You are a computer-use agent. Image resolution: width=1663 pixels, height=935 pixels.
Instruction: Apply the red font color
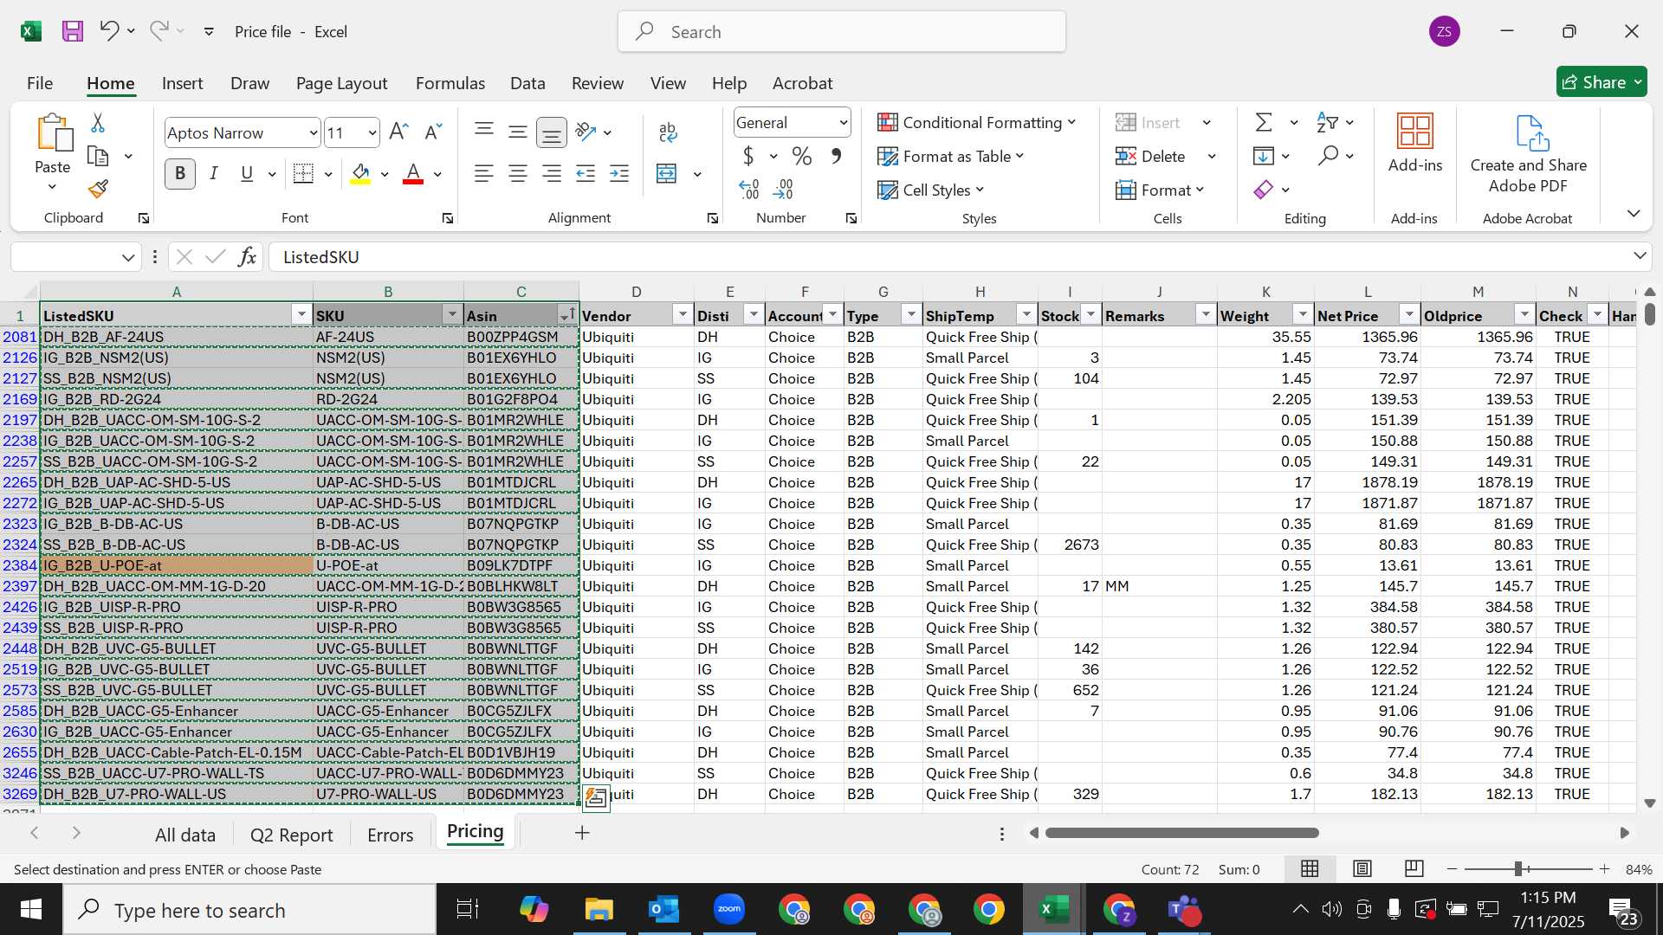coord(413,174)
